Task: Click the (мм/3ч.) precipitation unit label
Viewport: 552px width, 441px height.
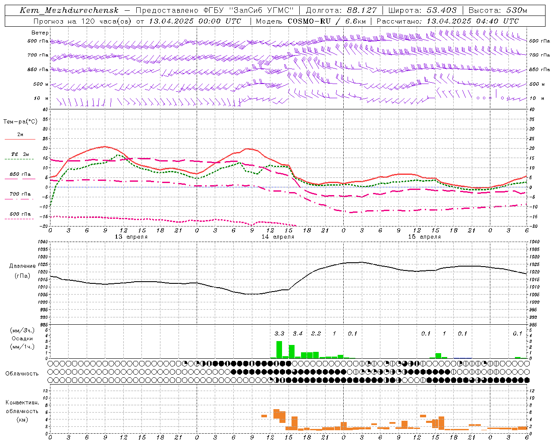Action: [x=22, y=331]
